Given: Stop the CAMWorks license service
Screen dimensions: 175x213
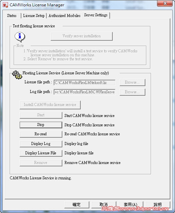Looking at the screenshot, I should click(41, 125).
